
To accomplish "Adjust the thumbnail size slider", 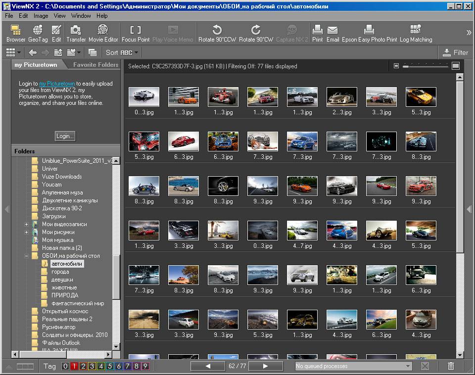I will (406, 66).
